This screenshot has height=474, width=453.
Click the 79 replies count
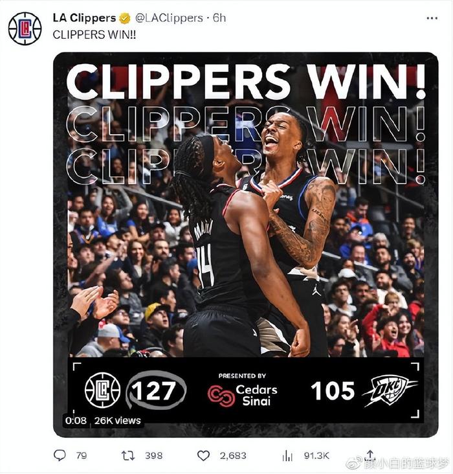(82, 456)
